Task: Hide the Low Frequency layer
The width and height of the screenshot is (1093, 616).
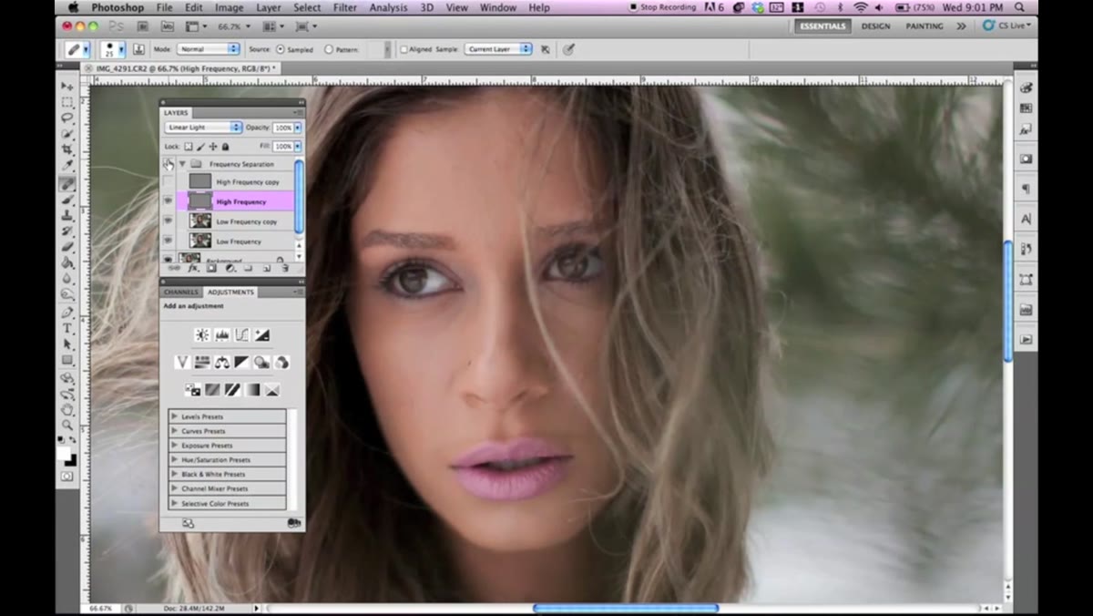Action: (x=168, y=241)
